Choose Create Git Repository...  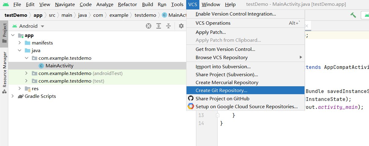[x=245, y=91]
